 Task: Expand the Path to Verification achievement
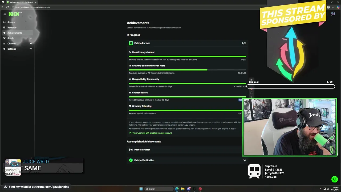click(245, 160)
